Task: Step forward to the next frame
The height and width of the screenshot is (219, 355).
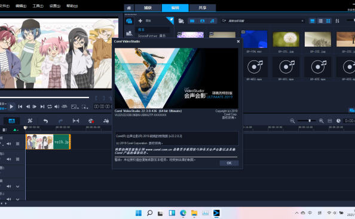Action: click(35, 107)
